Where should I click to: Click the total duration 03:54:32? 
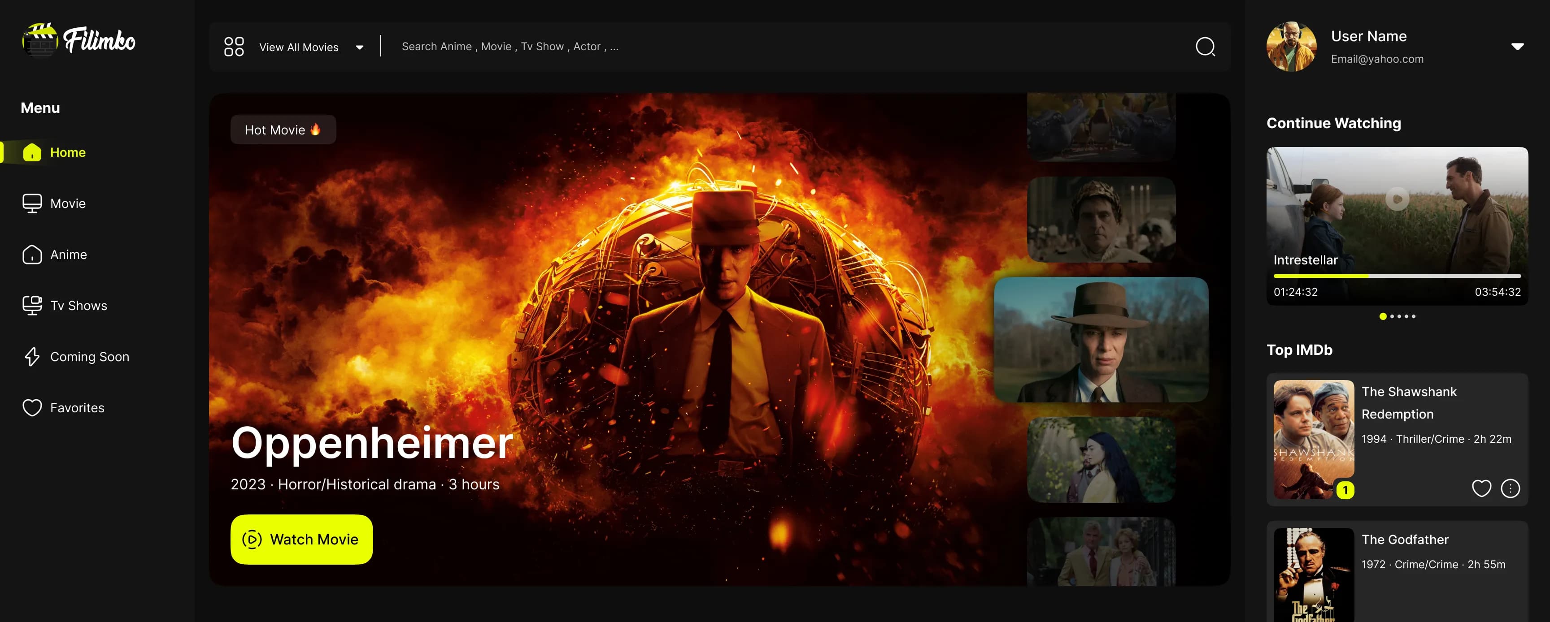[x=1498, y=292]
